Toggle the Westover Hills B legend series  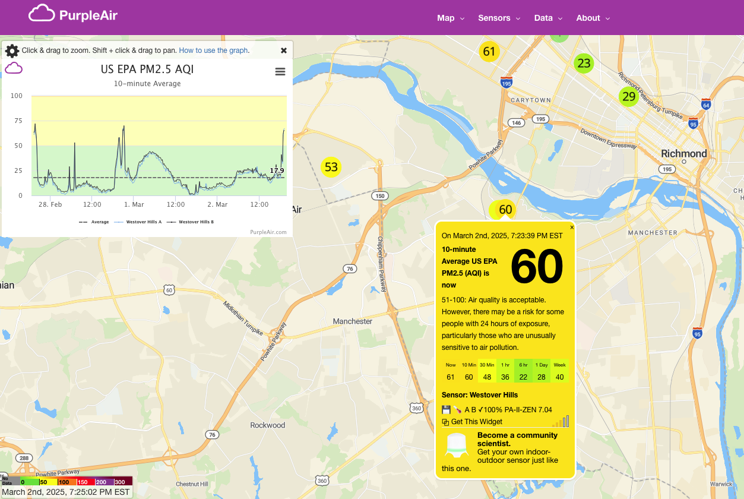(190, 222)
